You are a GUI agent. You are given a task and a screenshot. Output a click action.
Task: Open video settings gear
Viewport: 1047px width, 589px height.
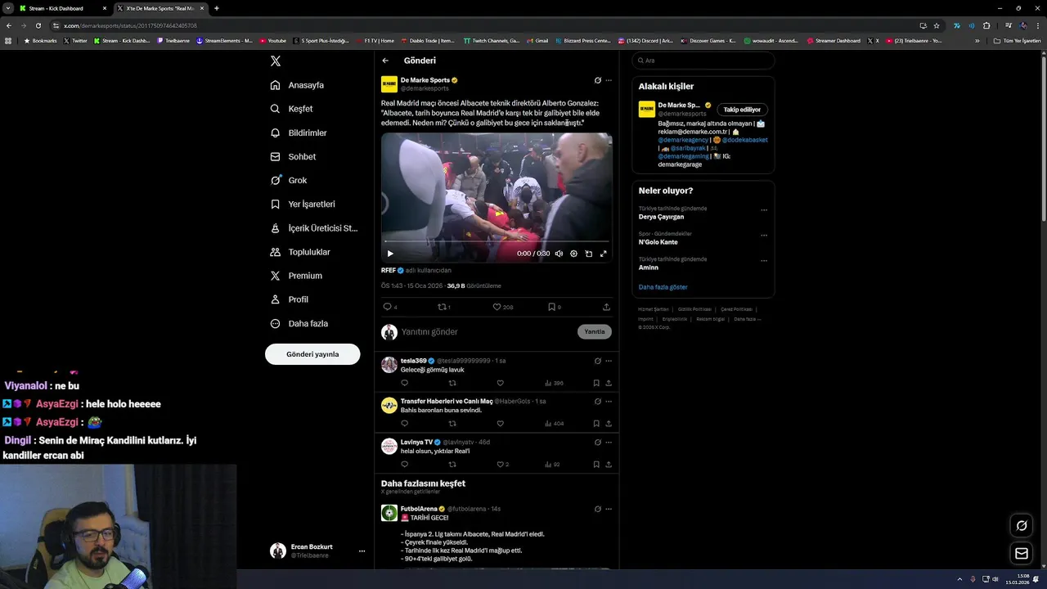pyautogui.click(x=573, y=254)
